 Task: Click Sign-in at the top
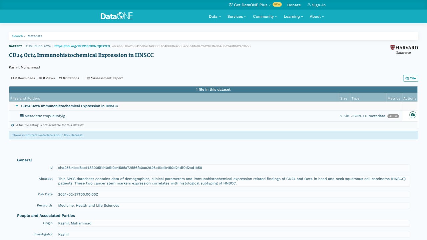click(x=316, y=5)
